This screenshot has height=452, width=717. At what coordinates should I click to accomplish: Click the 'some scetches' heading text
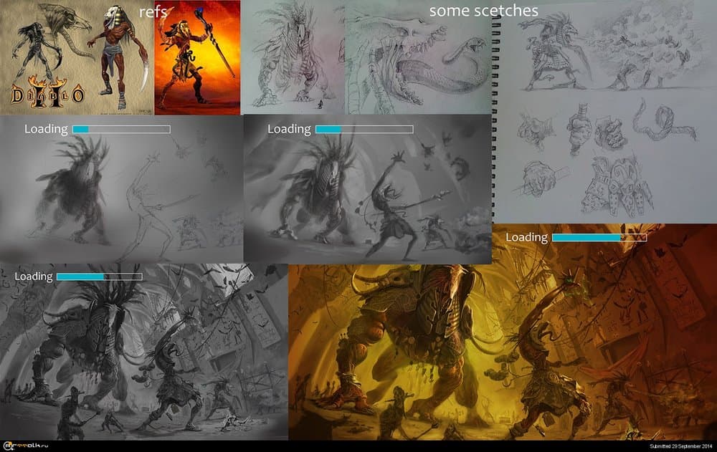pyautogui.click(x=483, y=11)
